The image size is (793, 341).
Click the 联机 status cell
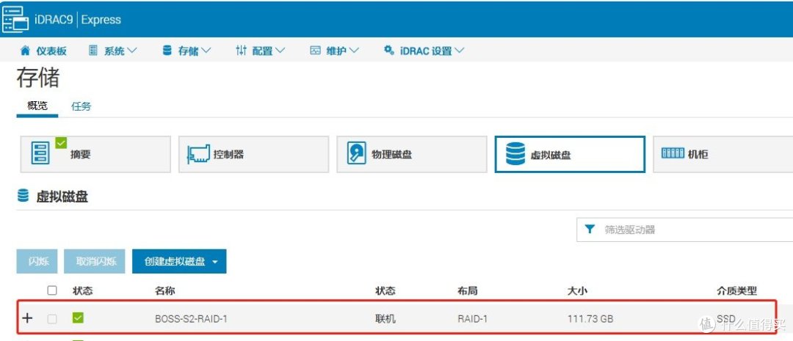(385, 319)
